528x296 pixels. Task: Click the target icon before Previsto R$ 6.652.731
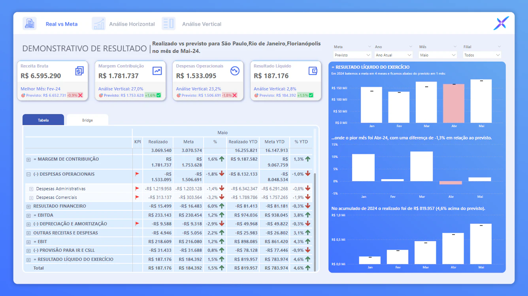pos(23,95)
